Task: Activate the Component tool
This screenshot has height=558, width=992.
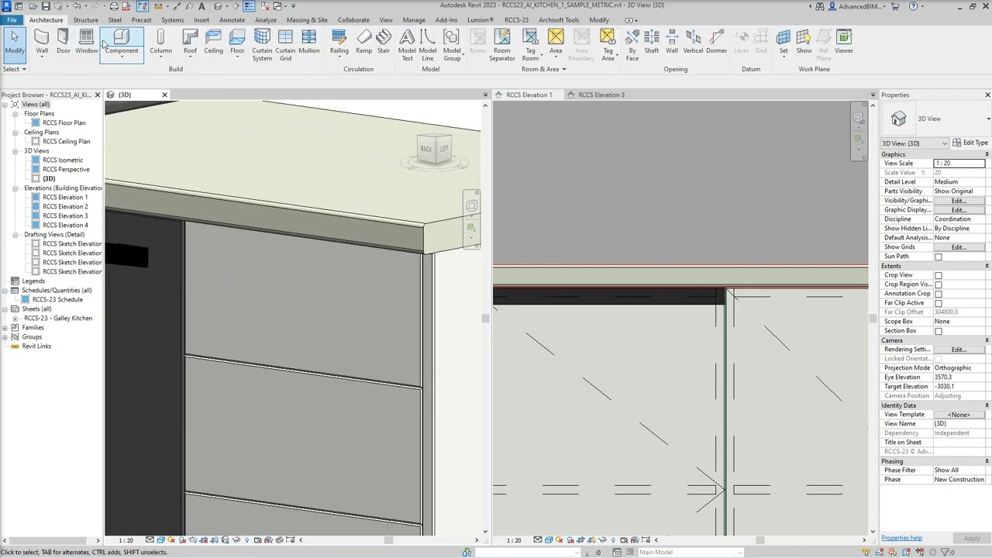Action: 122,44
